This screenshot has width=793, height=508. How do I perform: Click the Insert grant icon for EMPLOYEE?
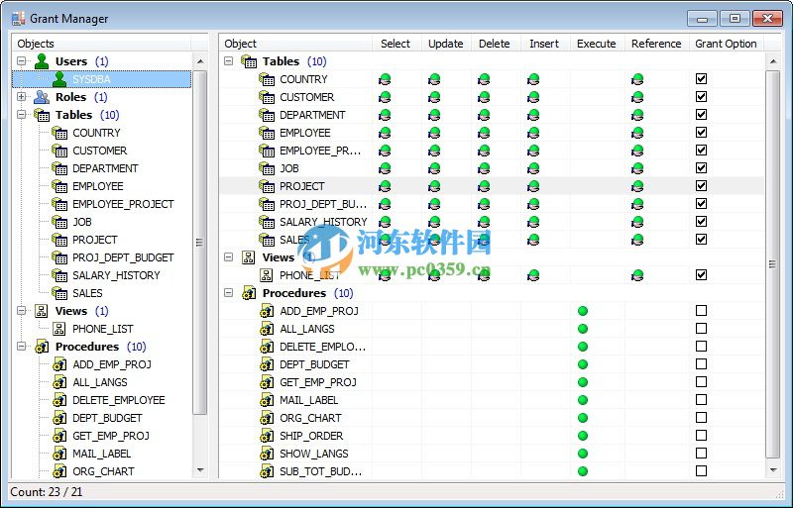click(533, 133)
